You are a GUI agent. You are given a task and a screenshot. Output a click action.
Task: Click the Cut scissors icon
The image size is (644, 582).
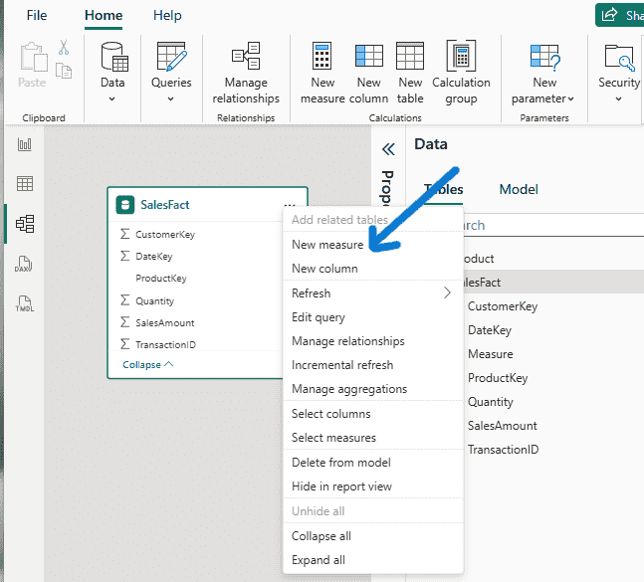pos(64,47)
